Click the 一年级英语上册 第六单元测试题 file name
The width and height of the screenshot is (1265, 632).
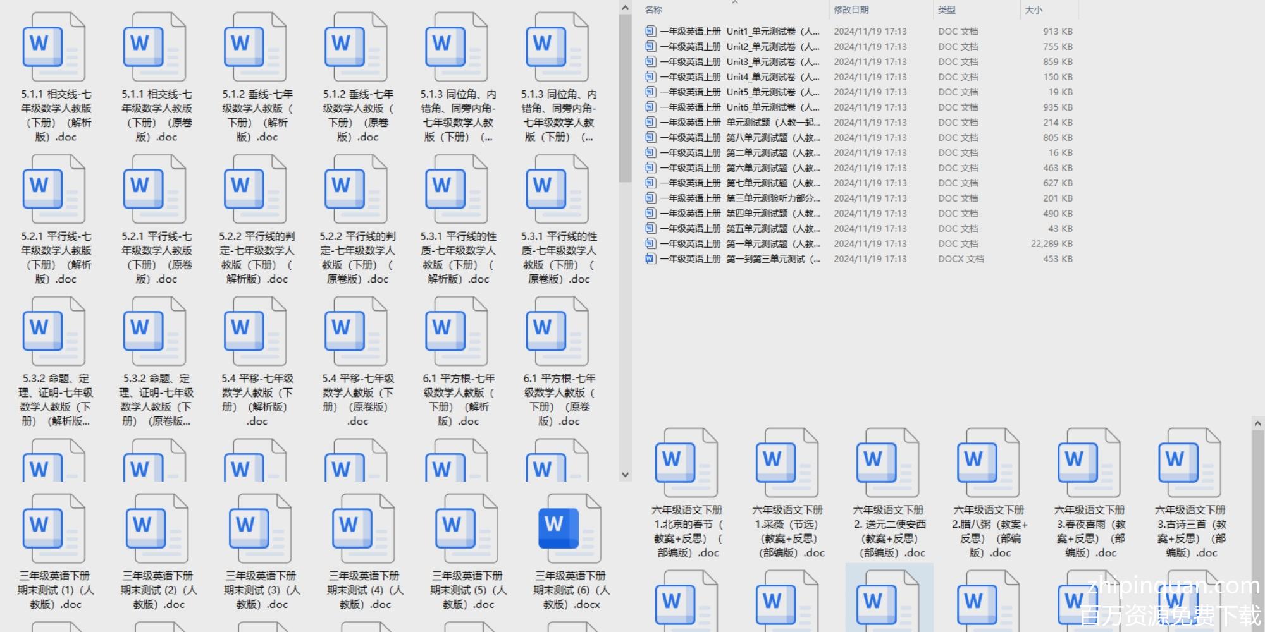tap(739, 168)
